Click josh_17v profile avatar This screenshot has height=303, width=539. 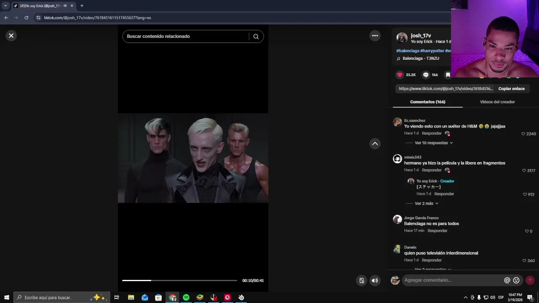(402, 38)
